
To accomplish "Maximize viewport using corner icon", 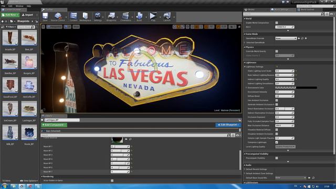I will (239, 27).
